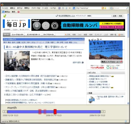This screenshot has height=124, width=131.
Task: Click the right end box labeled 0 on the timeline
Action: click(x=103, y=112)
